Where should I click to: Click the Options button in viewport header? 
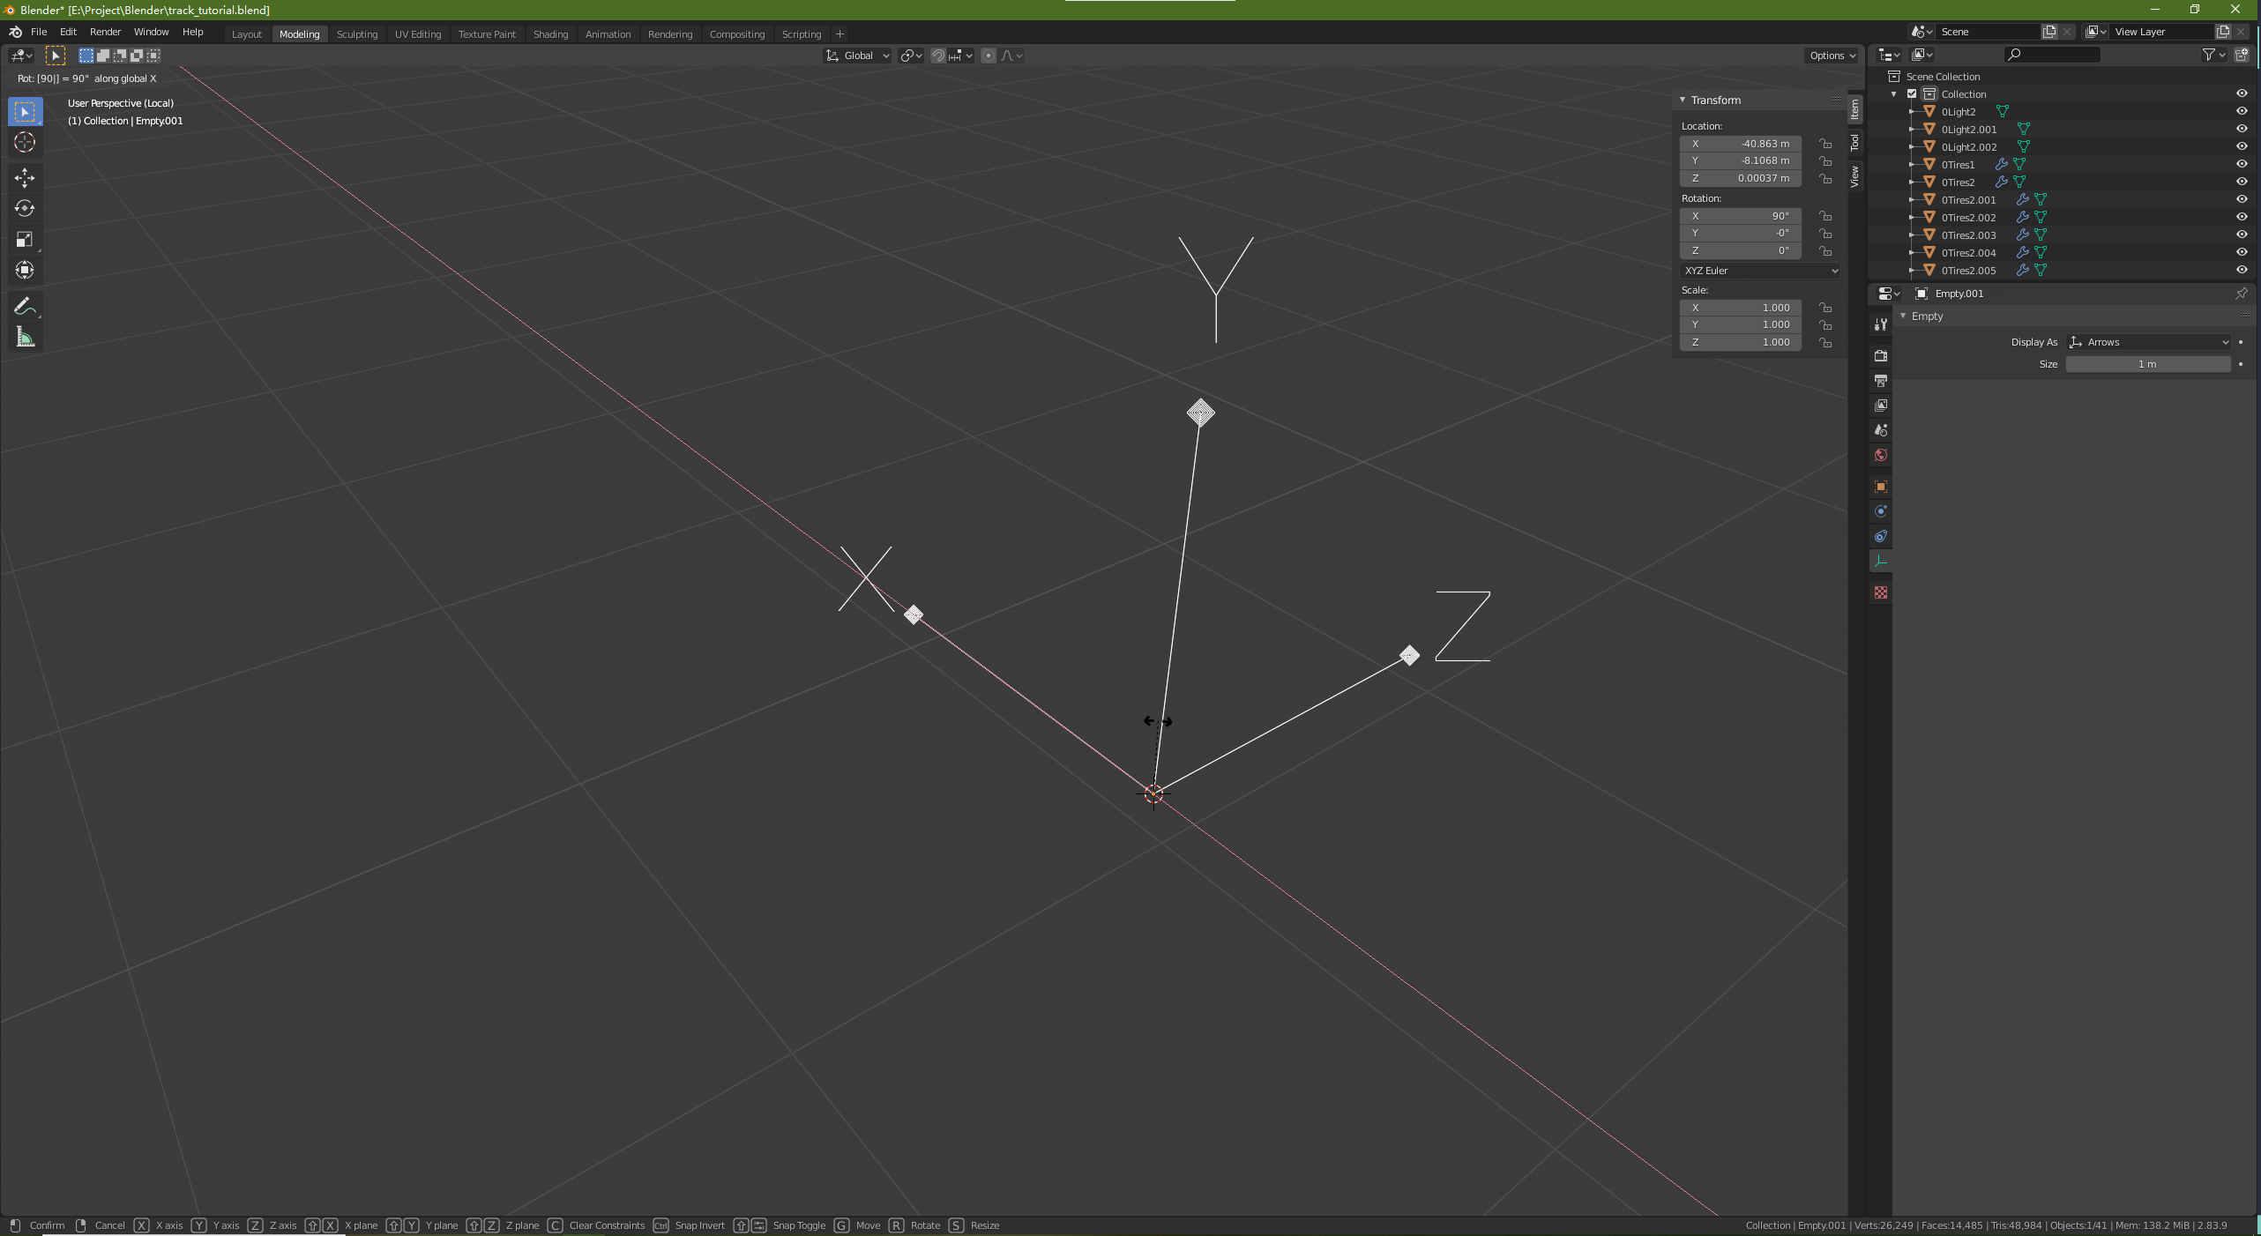[x=1832, y=56]
